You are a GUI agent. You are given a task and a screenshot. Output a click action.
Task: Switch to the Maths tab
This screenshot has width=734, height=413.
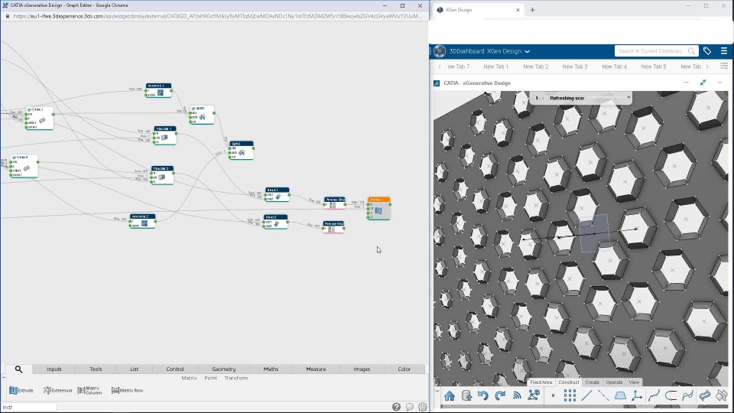(271, 369)
